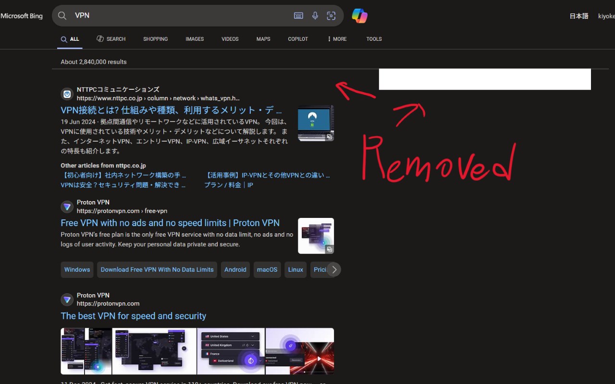Image resolution: width=615 pixels, height=384 pixels.
Task: Click favicon of protonvpn.com best VPN result
Action: click(x=67, y=300)
